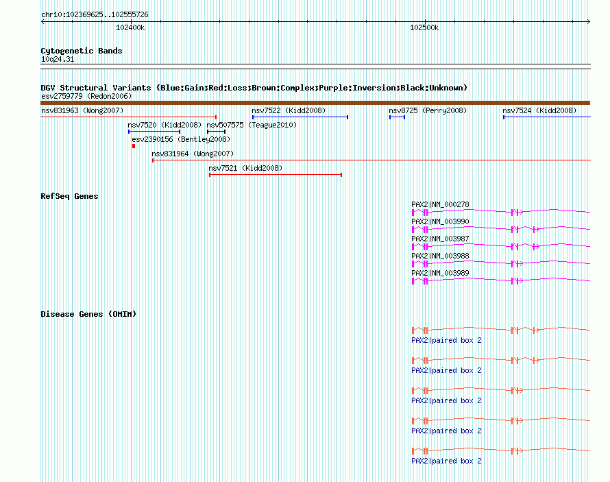Open the Disease Genes (OMIM) track title
The image size is (610, 482).
(88, 314)
